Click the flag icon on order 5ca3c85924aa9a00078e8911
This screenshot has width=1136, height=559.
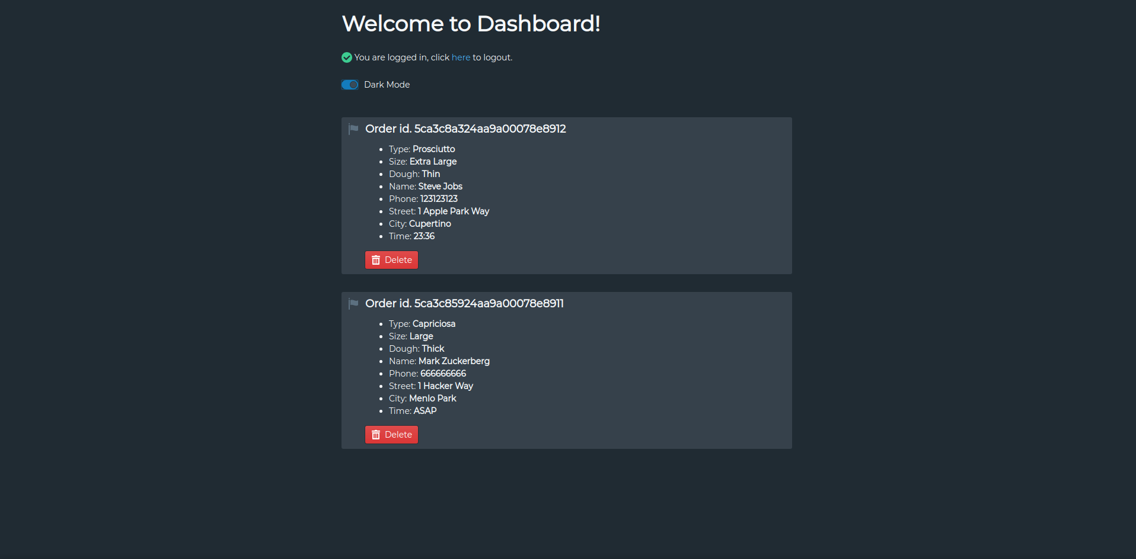(353, 304)
